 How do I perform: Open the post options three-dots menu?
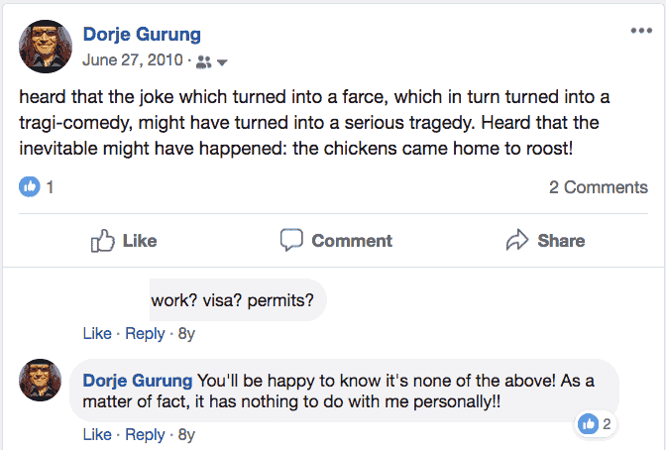tap(641, 31)
